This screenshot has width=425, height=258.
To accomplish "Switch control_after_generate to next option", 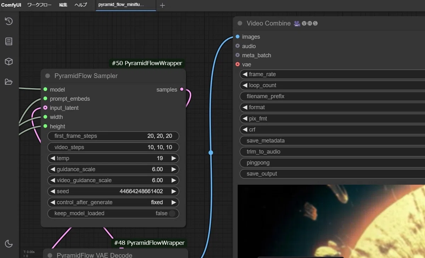I will 174,202.
